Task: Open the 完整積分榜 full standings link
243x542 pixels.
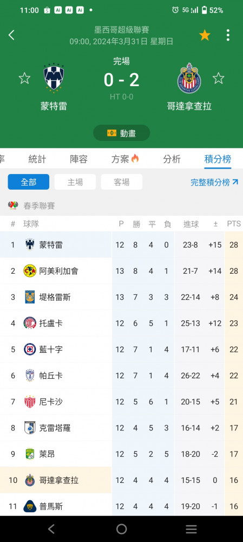Action: [214, 182]
